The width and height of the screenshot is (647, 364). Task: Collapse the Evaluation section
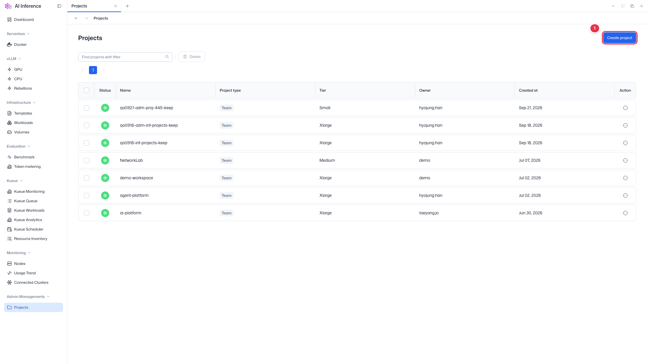click(x=19, y=146)
